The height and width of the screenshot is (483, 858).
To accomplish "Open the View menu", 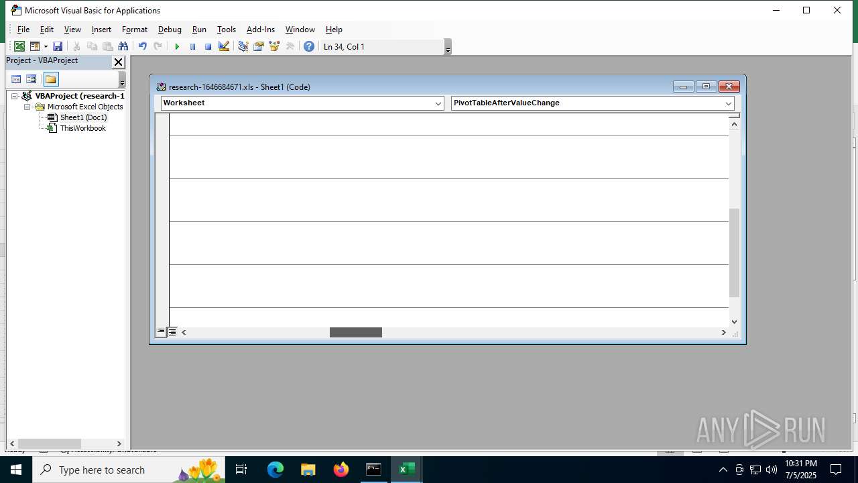I will (72, 30).
